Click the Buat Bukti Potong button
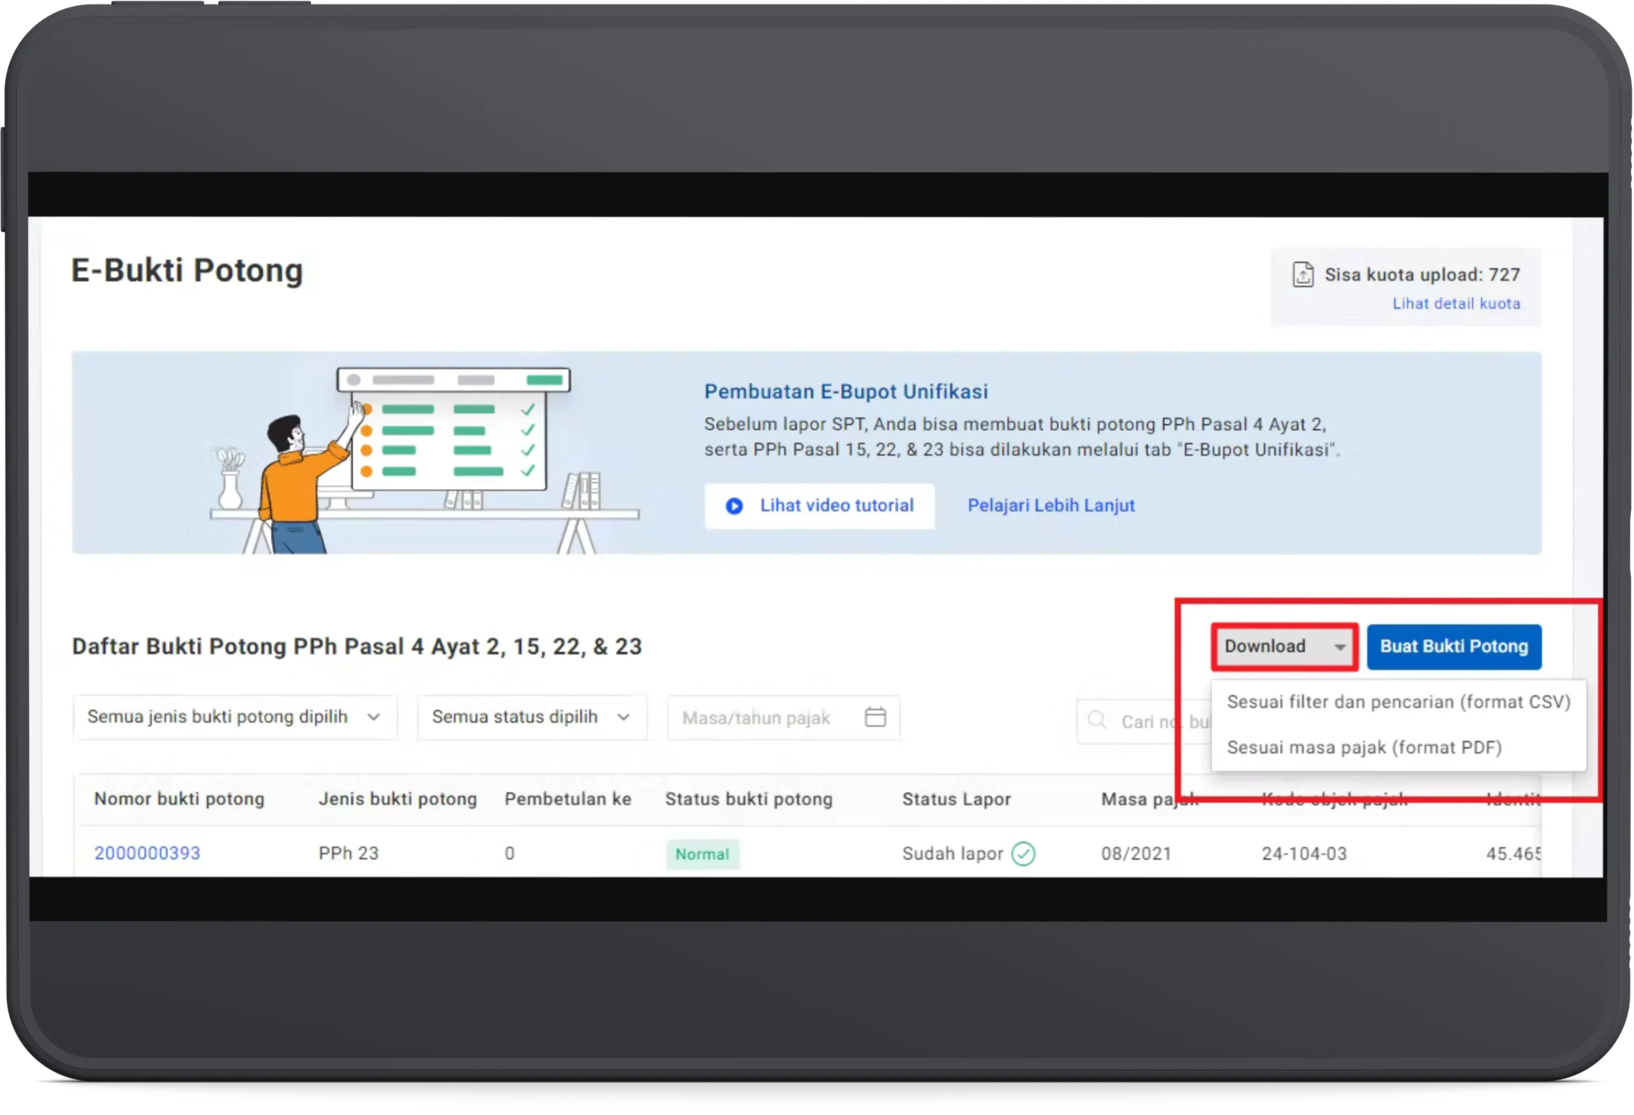Image resolution: width=1634 pixels, height=1115 pixels. tap(1453, 647)
